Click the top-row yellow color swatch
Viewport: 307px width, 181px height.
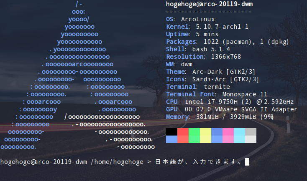pyautogui.click(x=206, y=132)
